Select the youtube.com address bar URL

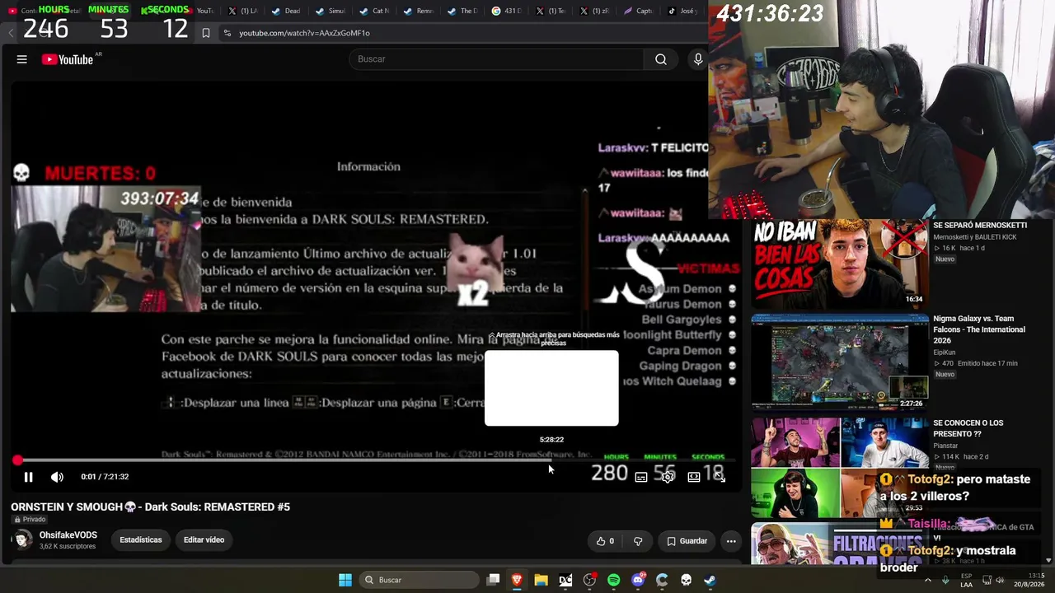click(304, 33)
